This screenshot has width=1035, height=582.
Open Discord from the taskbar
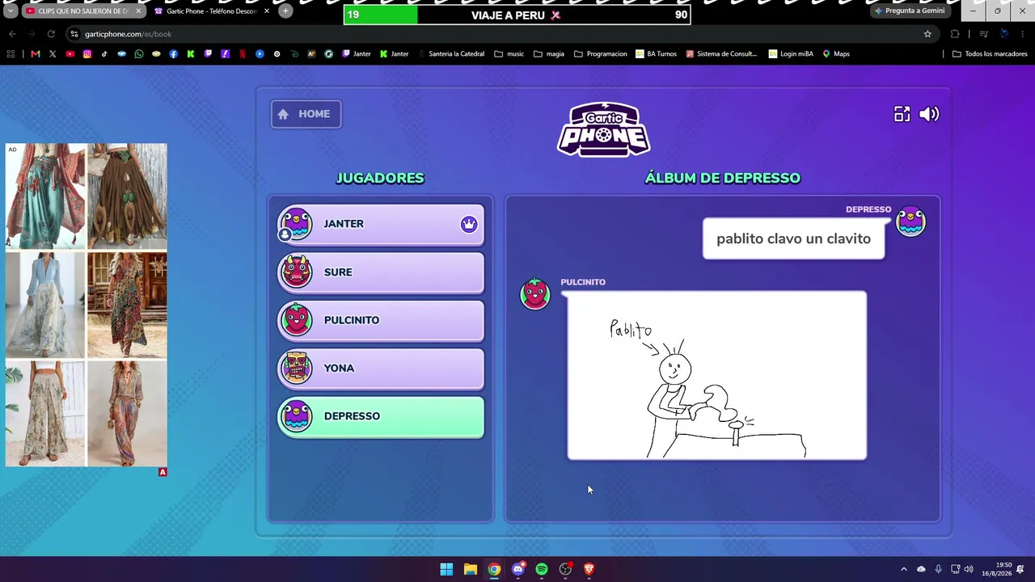(517, 569)
